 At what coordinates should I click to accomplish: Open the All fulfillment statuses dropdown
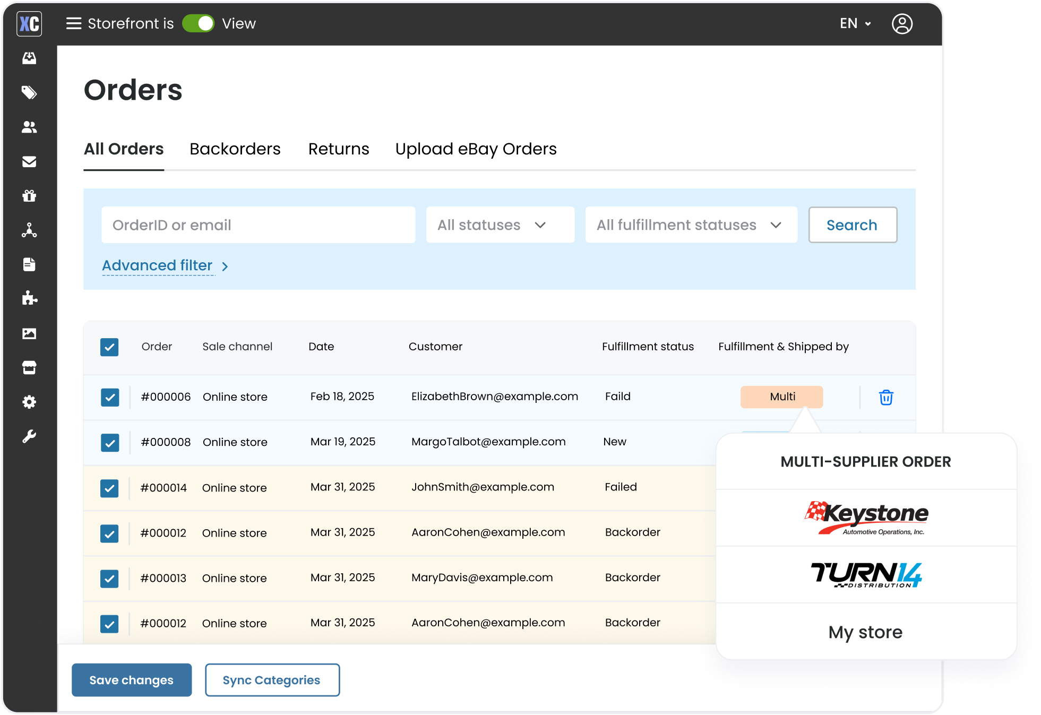pyautogui.click(x=690, y=225)
